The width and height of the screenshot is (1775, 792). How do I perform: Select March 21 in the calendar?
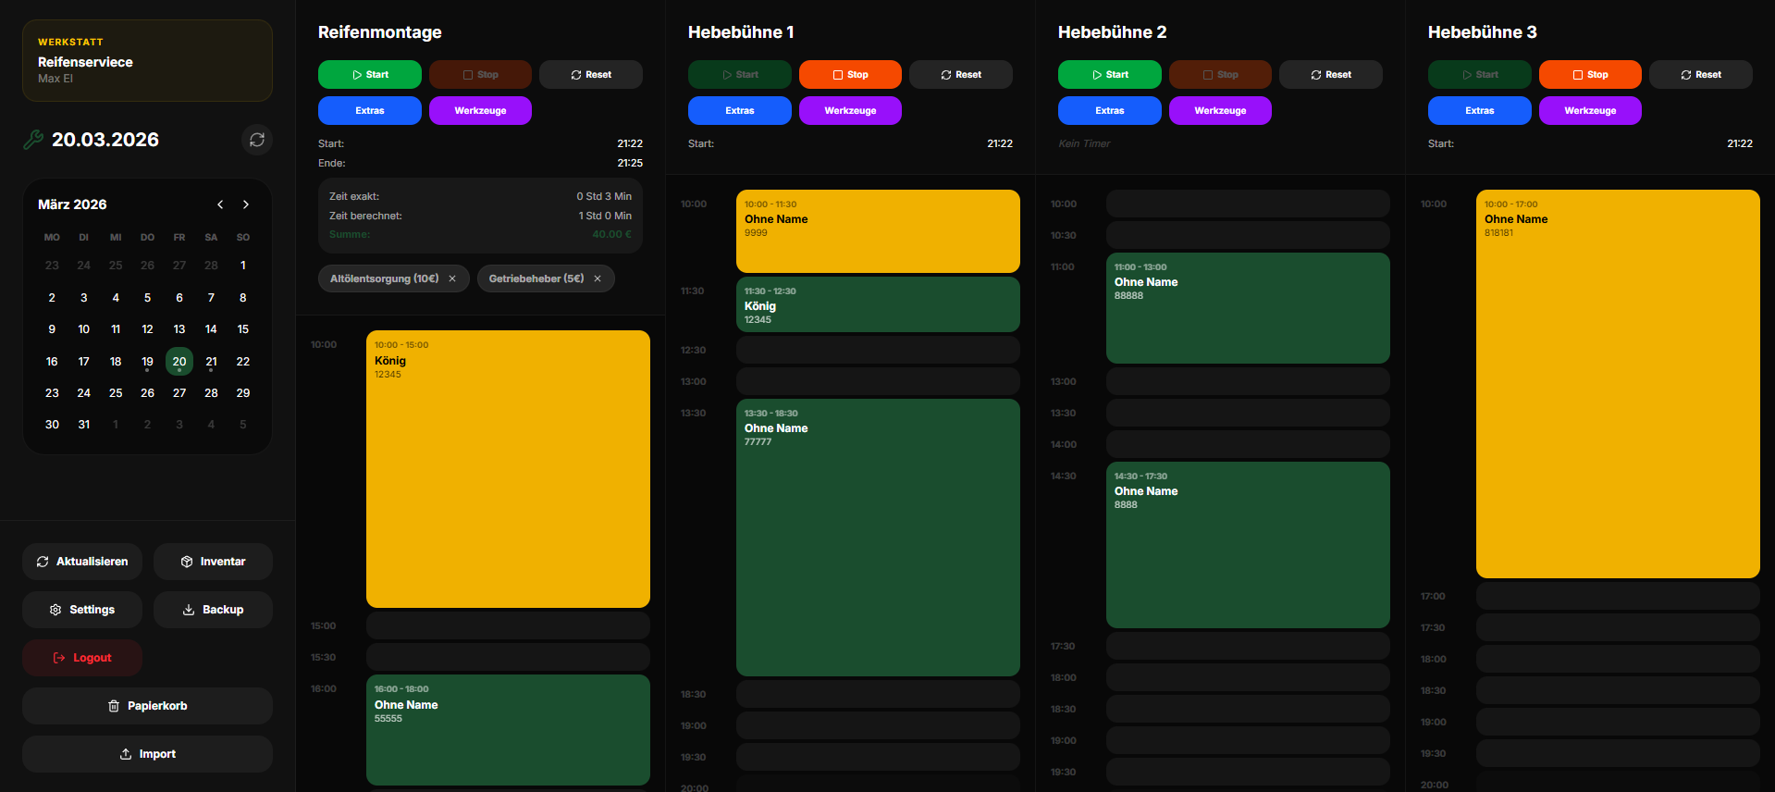(x=211, y=362)
